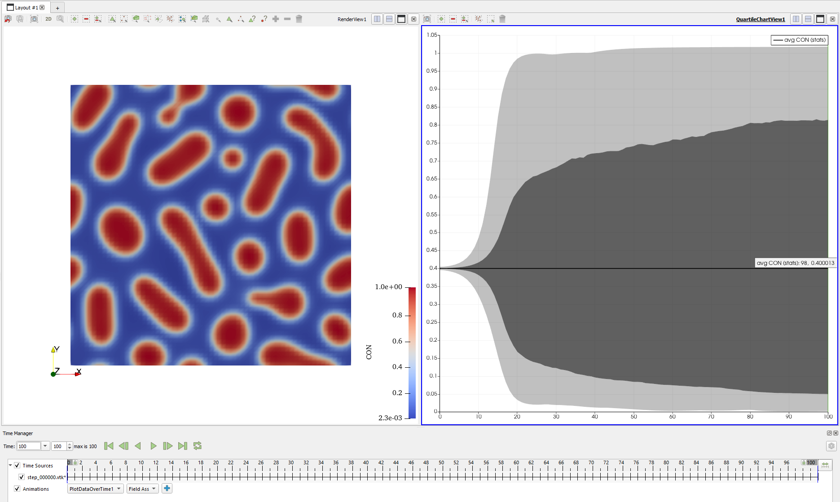Select points on surface tool

click(x=124, y=19)
